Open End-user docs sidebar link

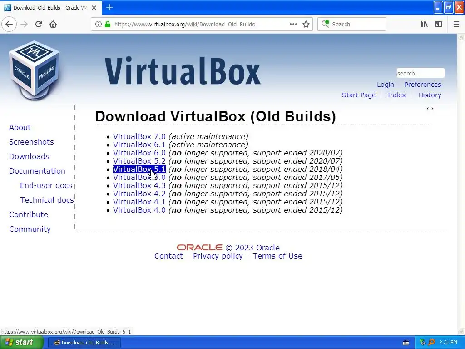(46, 185)
